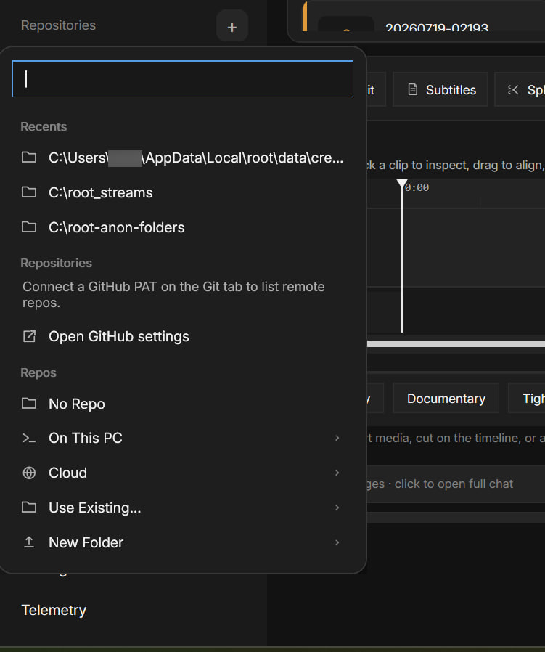Click the terminal prompt icon for On This PC
The height and width of the screenshot is (652, 545).
click(x=29, y=438)
